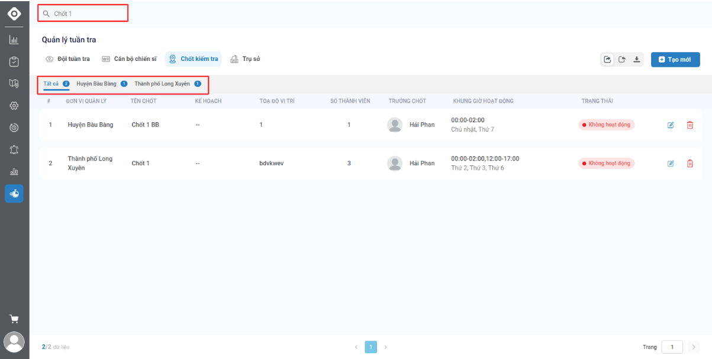
Task: Click the TỌA ĐỘ VỊ TRÍ column header
Action: pyautogui.click(x=277, y=101)
